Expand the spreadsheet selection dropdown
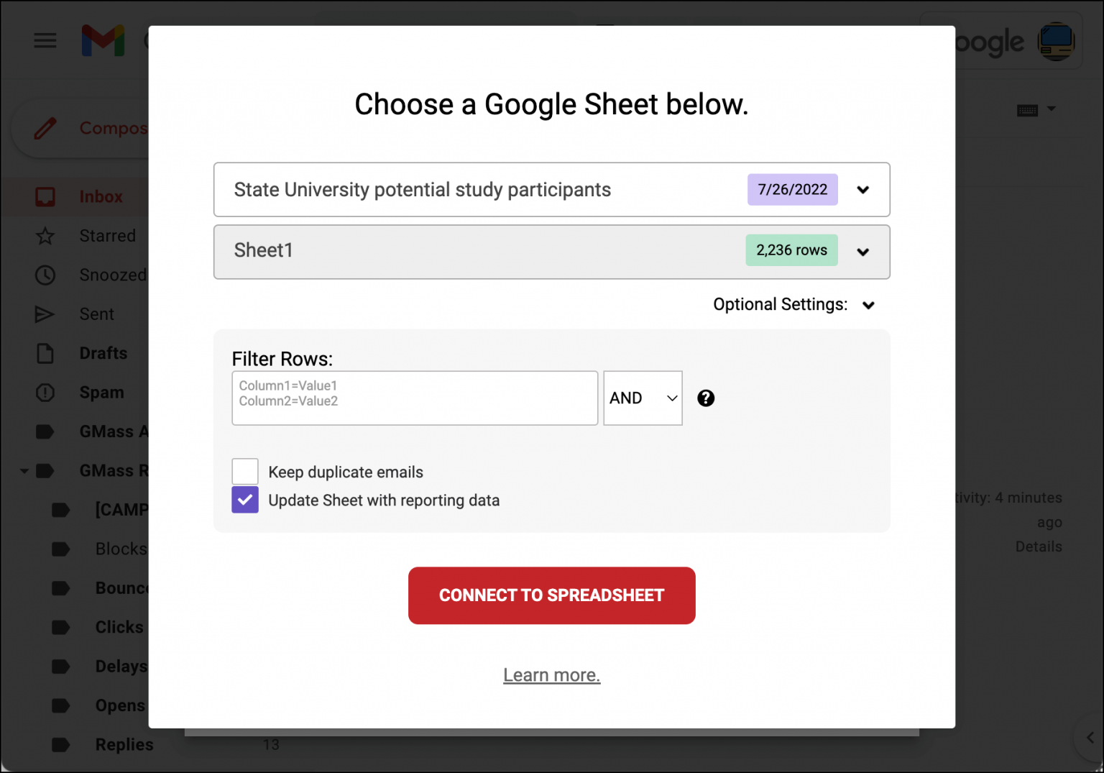 tap(862, 190)
